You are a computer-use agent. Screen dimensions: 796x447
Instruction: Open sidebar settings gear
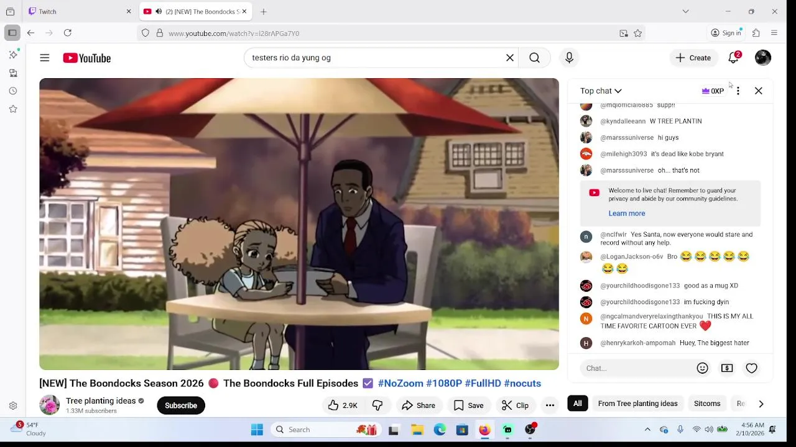coord(13,406)
